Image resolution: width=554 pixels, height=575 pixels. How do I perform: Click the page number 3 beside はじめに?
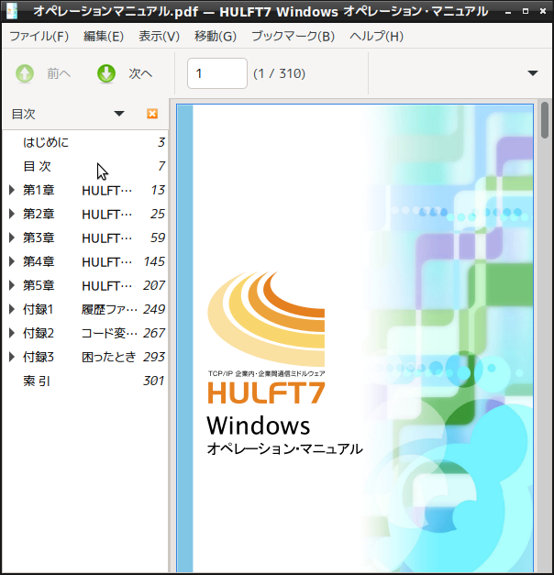click(161, 142)
